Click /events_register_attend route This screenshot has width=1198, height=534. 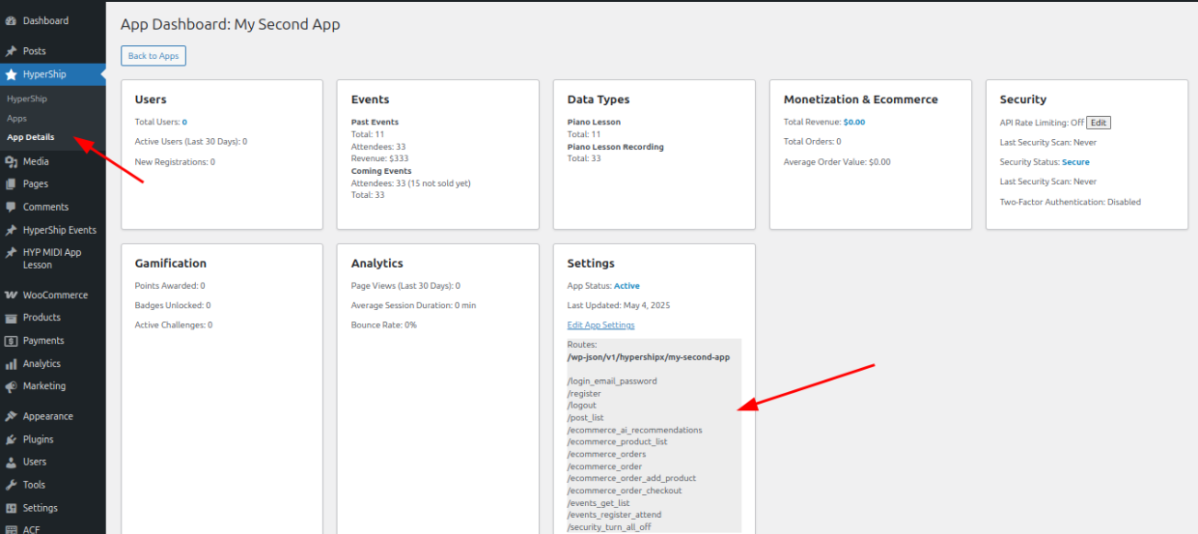(x=614, y=515)
